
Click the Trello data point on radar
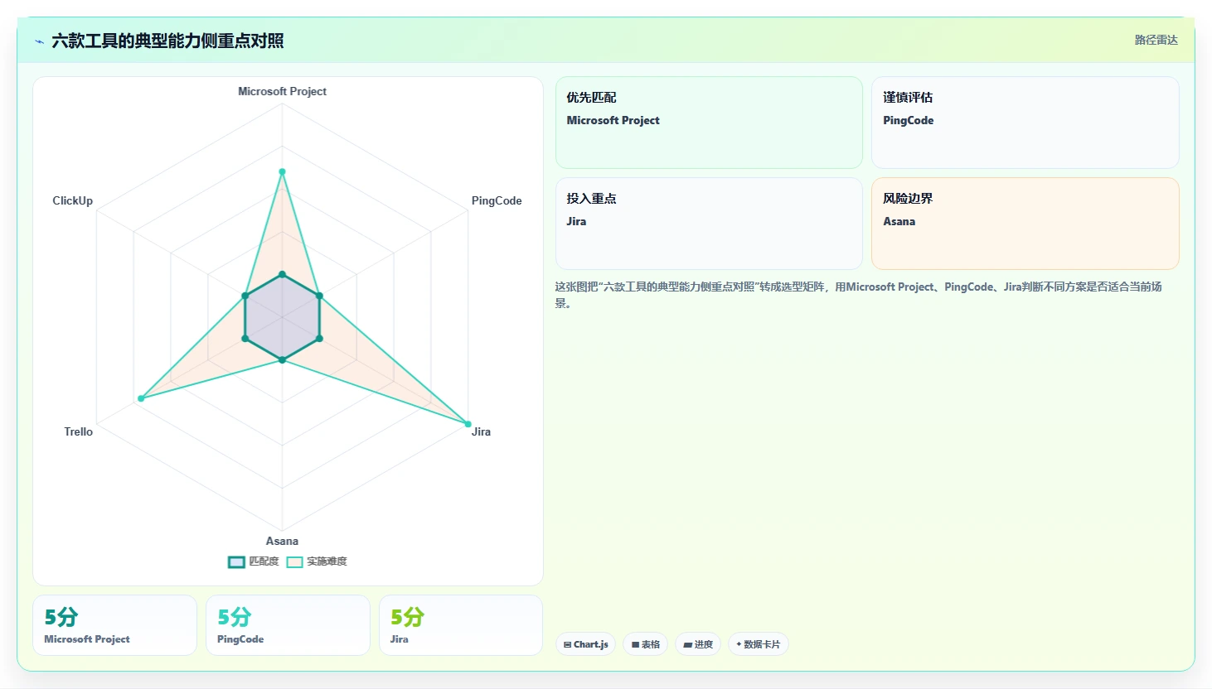(141, 398)
